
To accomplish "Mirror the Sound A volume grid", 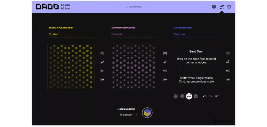I will [102, 53].
